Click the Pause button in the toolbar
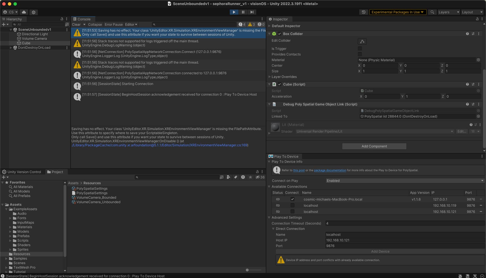 [243, 12]
